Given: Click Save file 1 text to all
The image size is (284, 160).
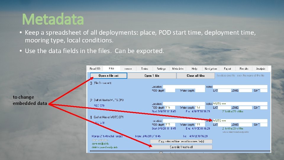Looking at the screenshot, I should point(181,147).
